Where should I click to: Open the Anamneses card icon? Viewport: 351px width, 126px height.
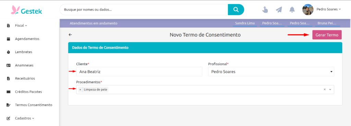[x=9, y=65]
